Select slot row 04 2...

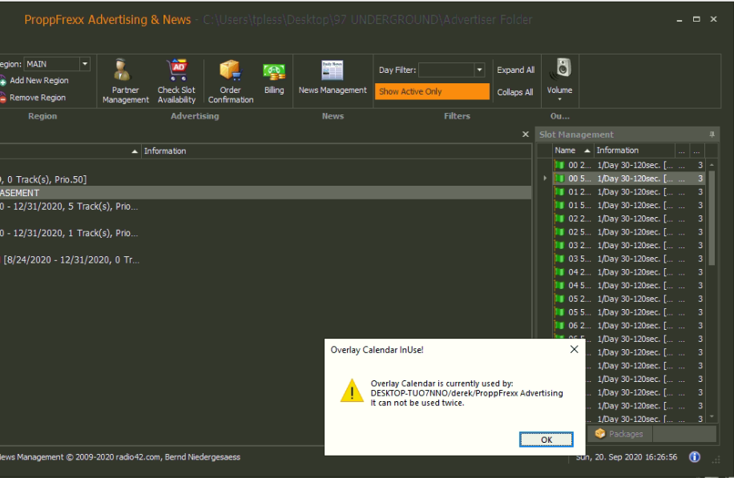pyautogui.click(x=628, y=272)
